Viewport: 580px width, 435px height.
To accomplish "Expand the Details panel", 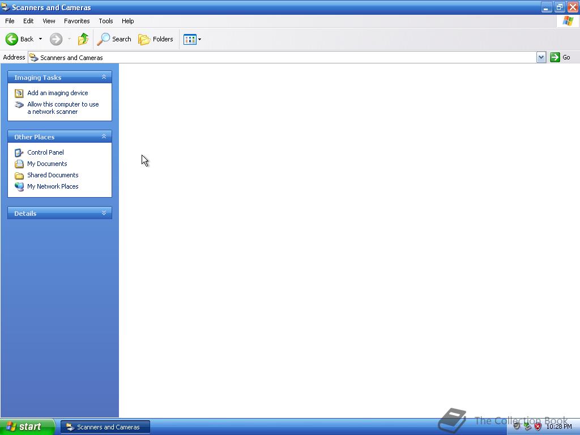I will tap(104, 213).
